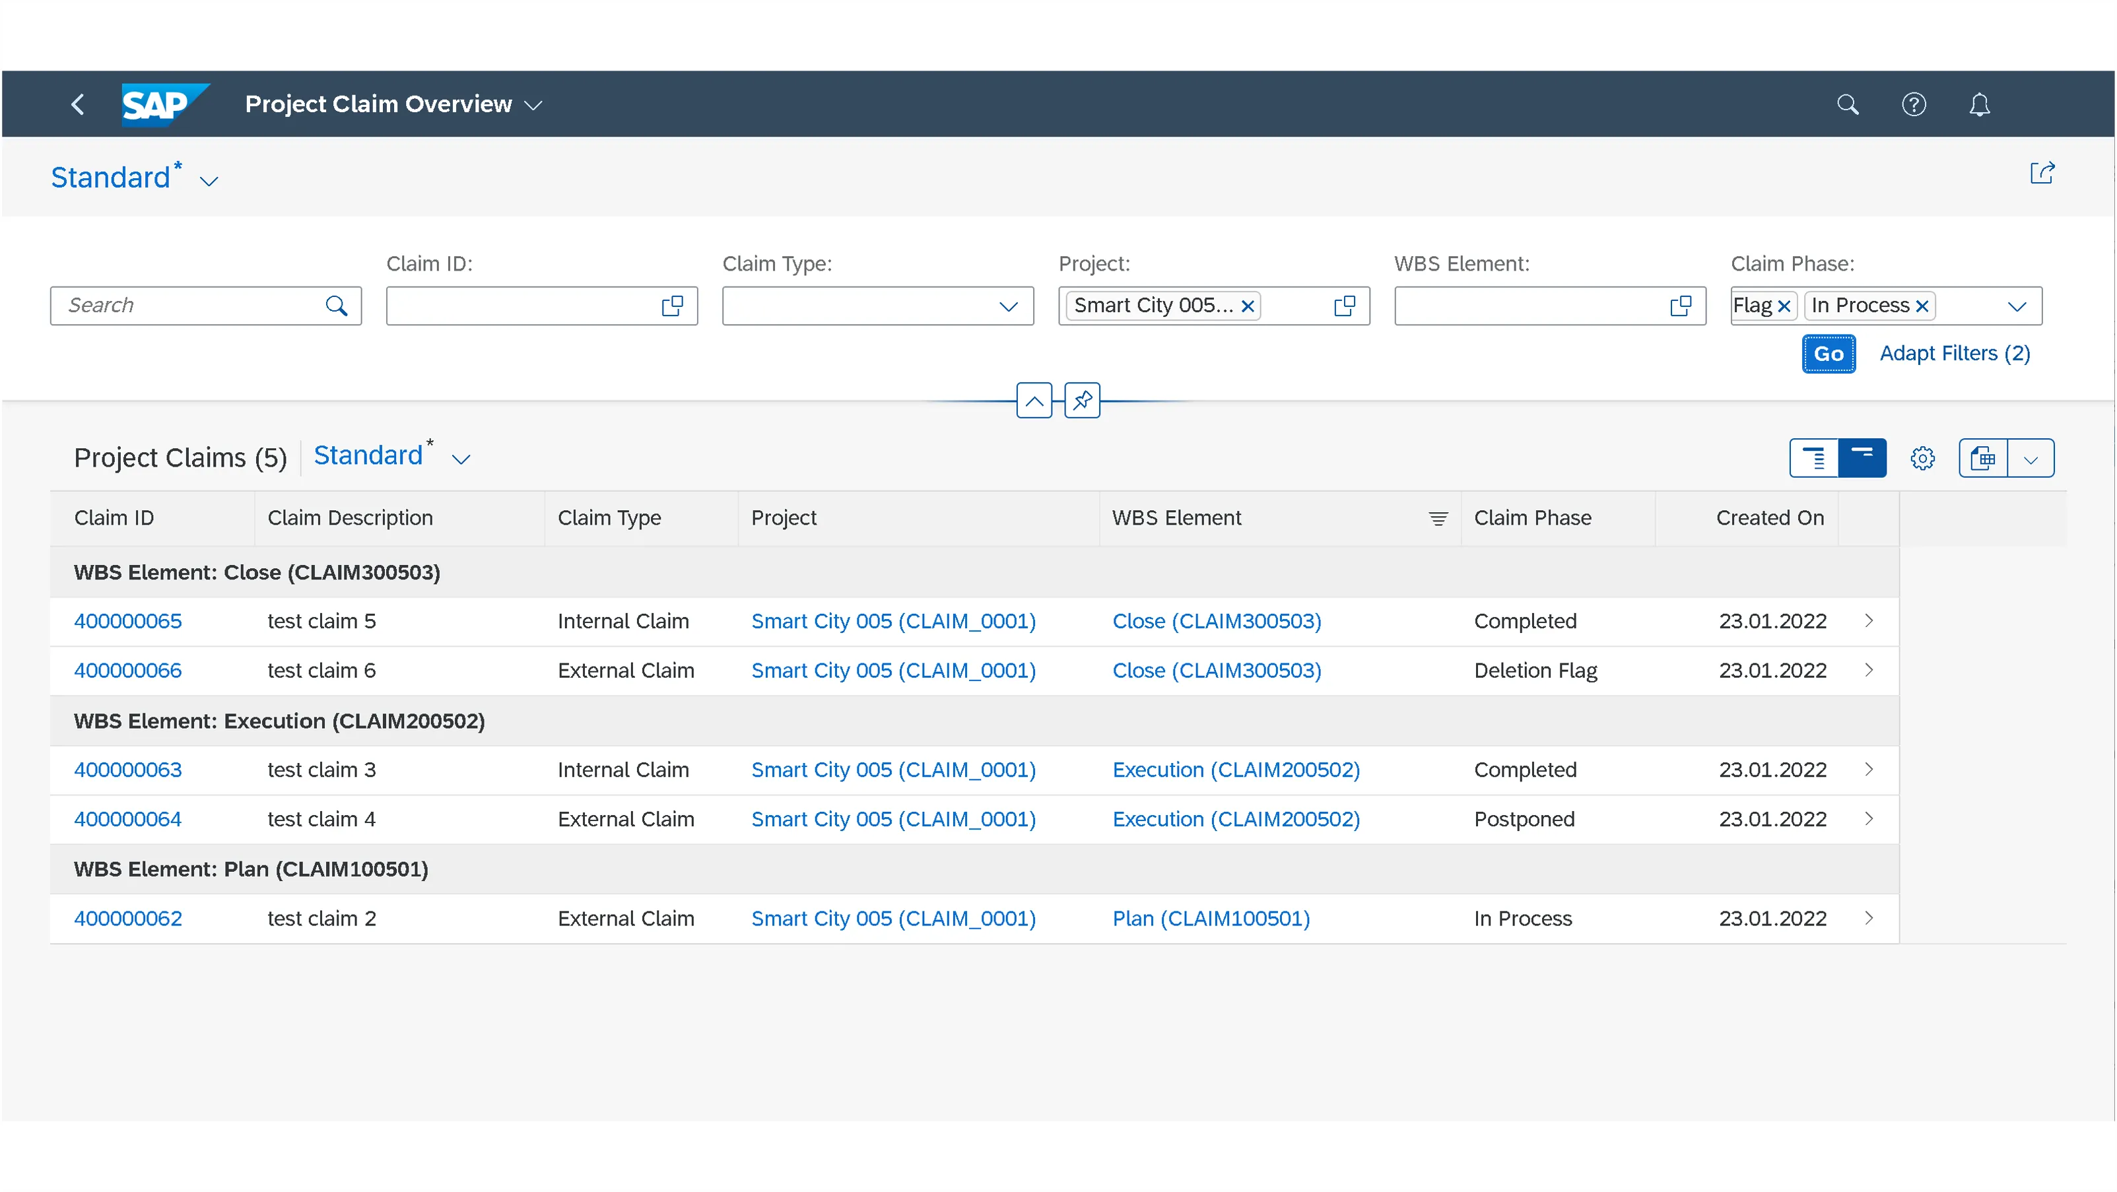Open Claim ID value help icon
This screenshot has height=1192, width=2117.
pos(672,305)
